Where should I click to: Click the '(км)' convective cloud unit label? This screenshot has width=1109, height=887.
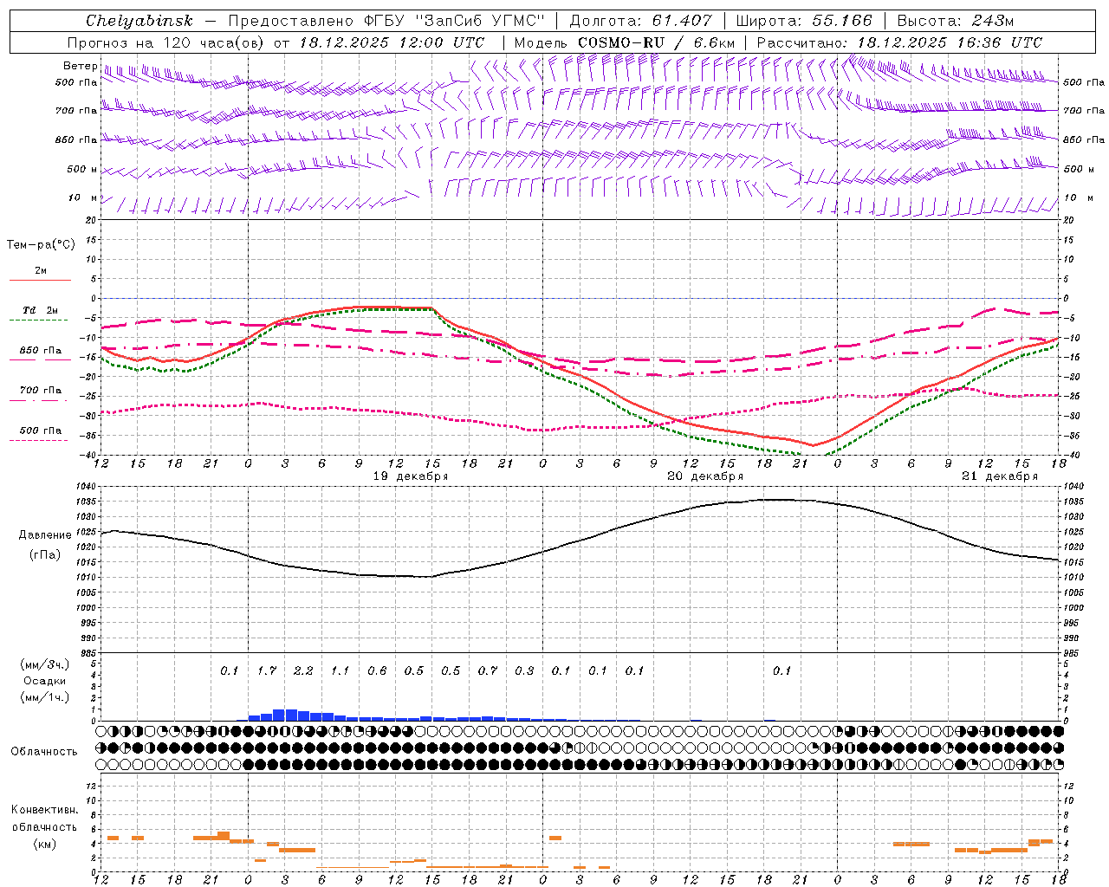(45, 844)
